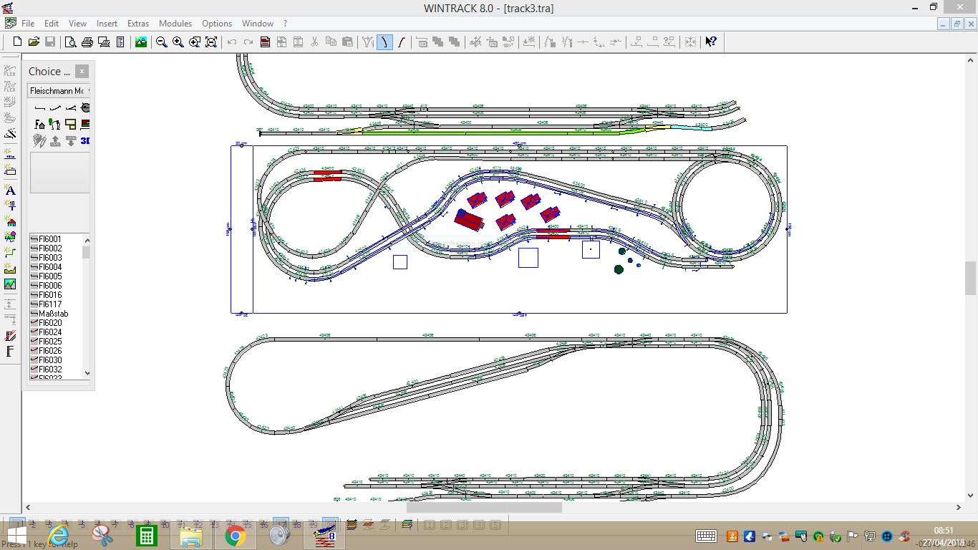Click the Zoom Out magnifier

coord(162,42)
